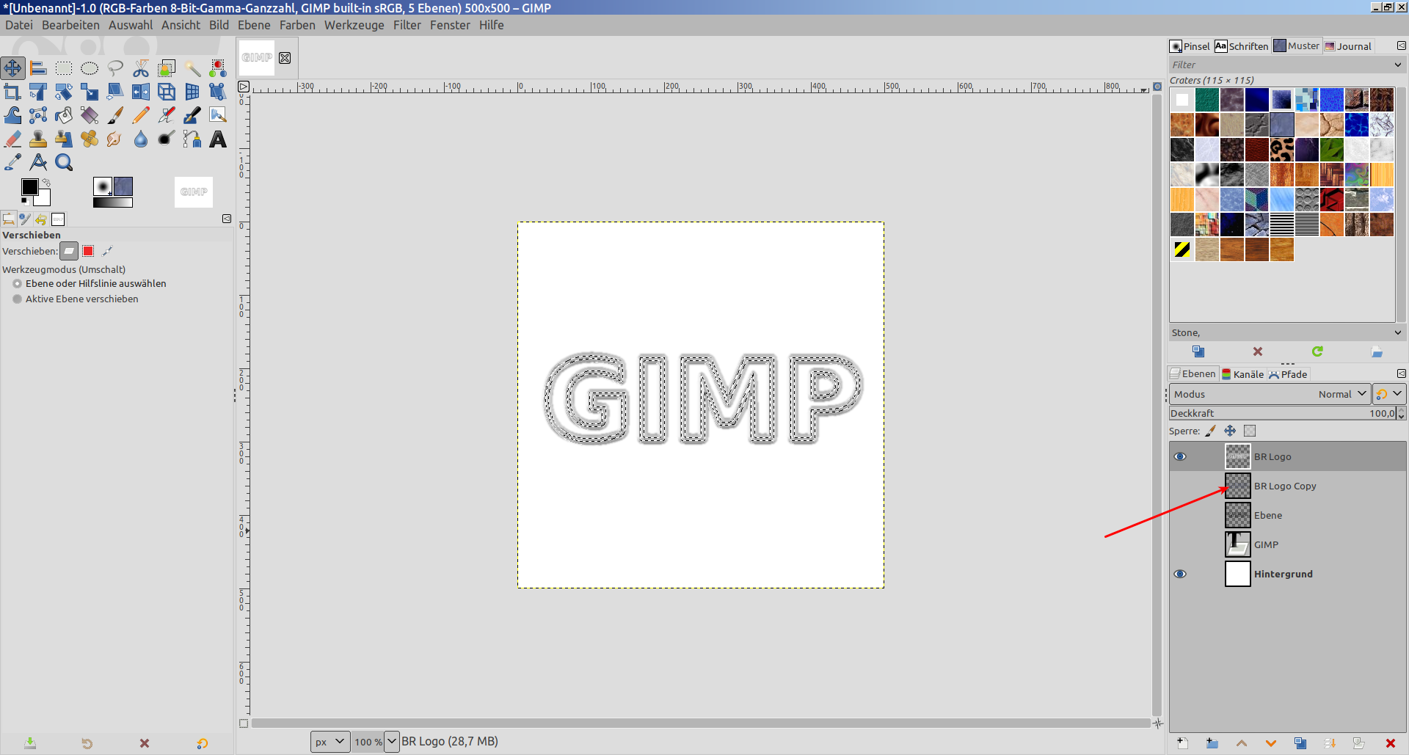Select the Rotate tool
This screenshot has width=1409, height=755.
(x=64, y=92)
